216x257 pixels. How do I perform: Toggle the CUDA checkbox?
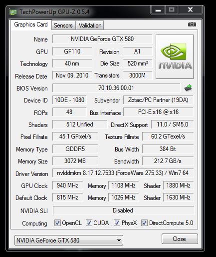[x=89, y=222]
